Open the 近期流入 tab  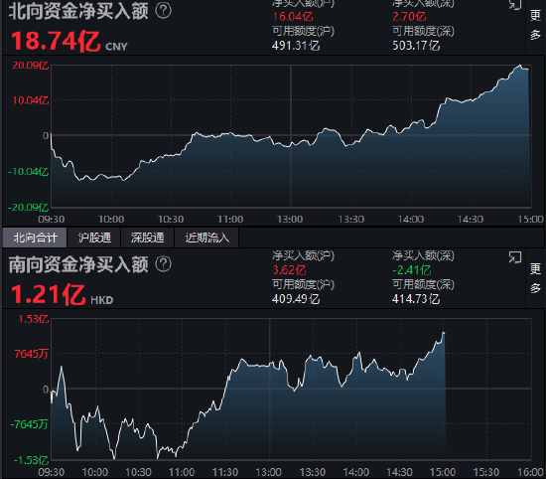pos(206,238)
